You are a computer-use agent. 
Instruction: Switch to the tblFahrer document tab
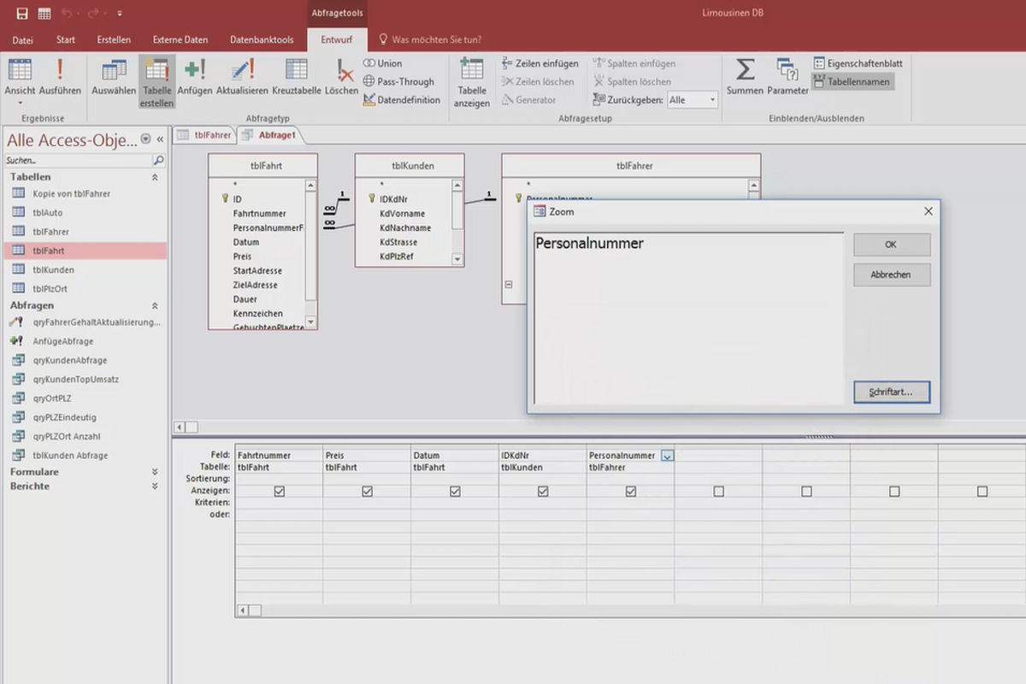click(204, 135)
